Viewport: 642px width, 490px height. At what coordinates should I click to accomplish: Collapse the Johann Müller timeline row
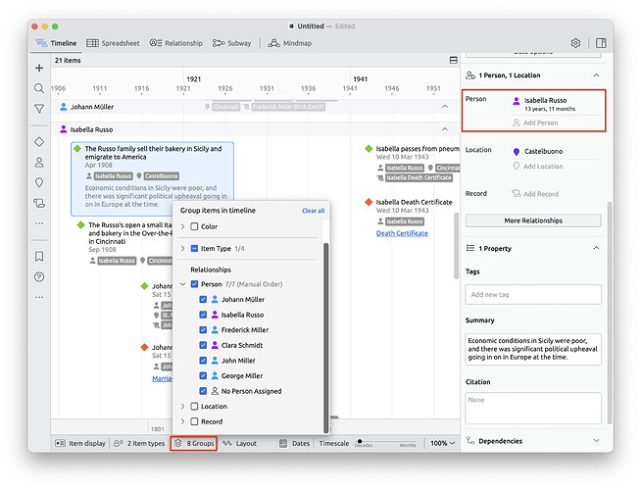(445, 107)
